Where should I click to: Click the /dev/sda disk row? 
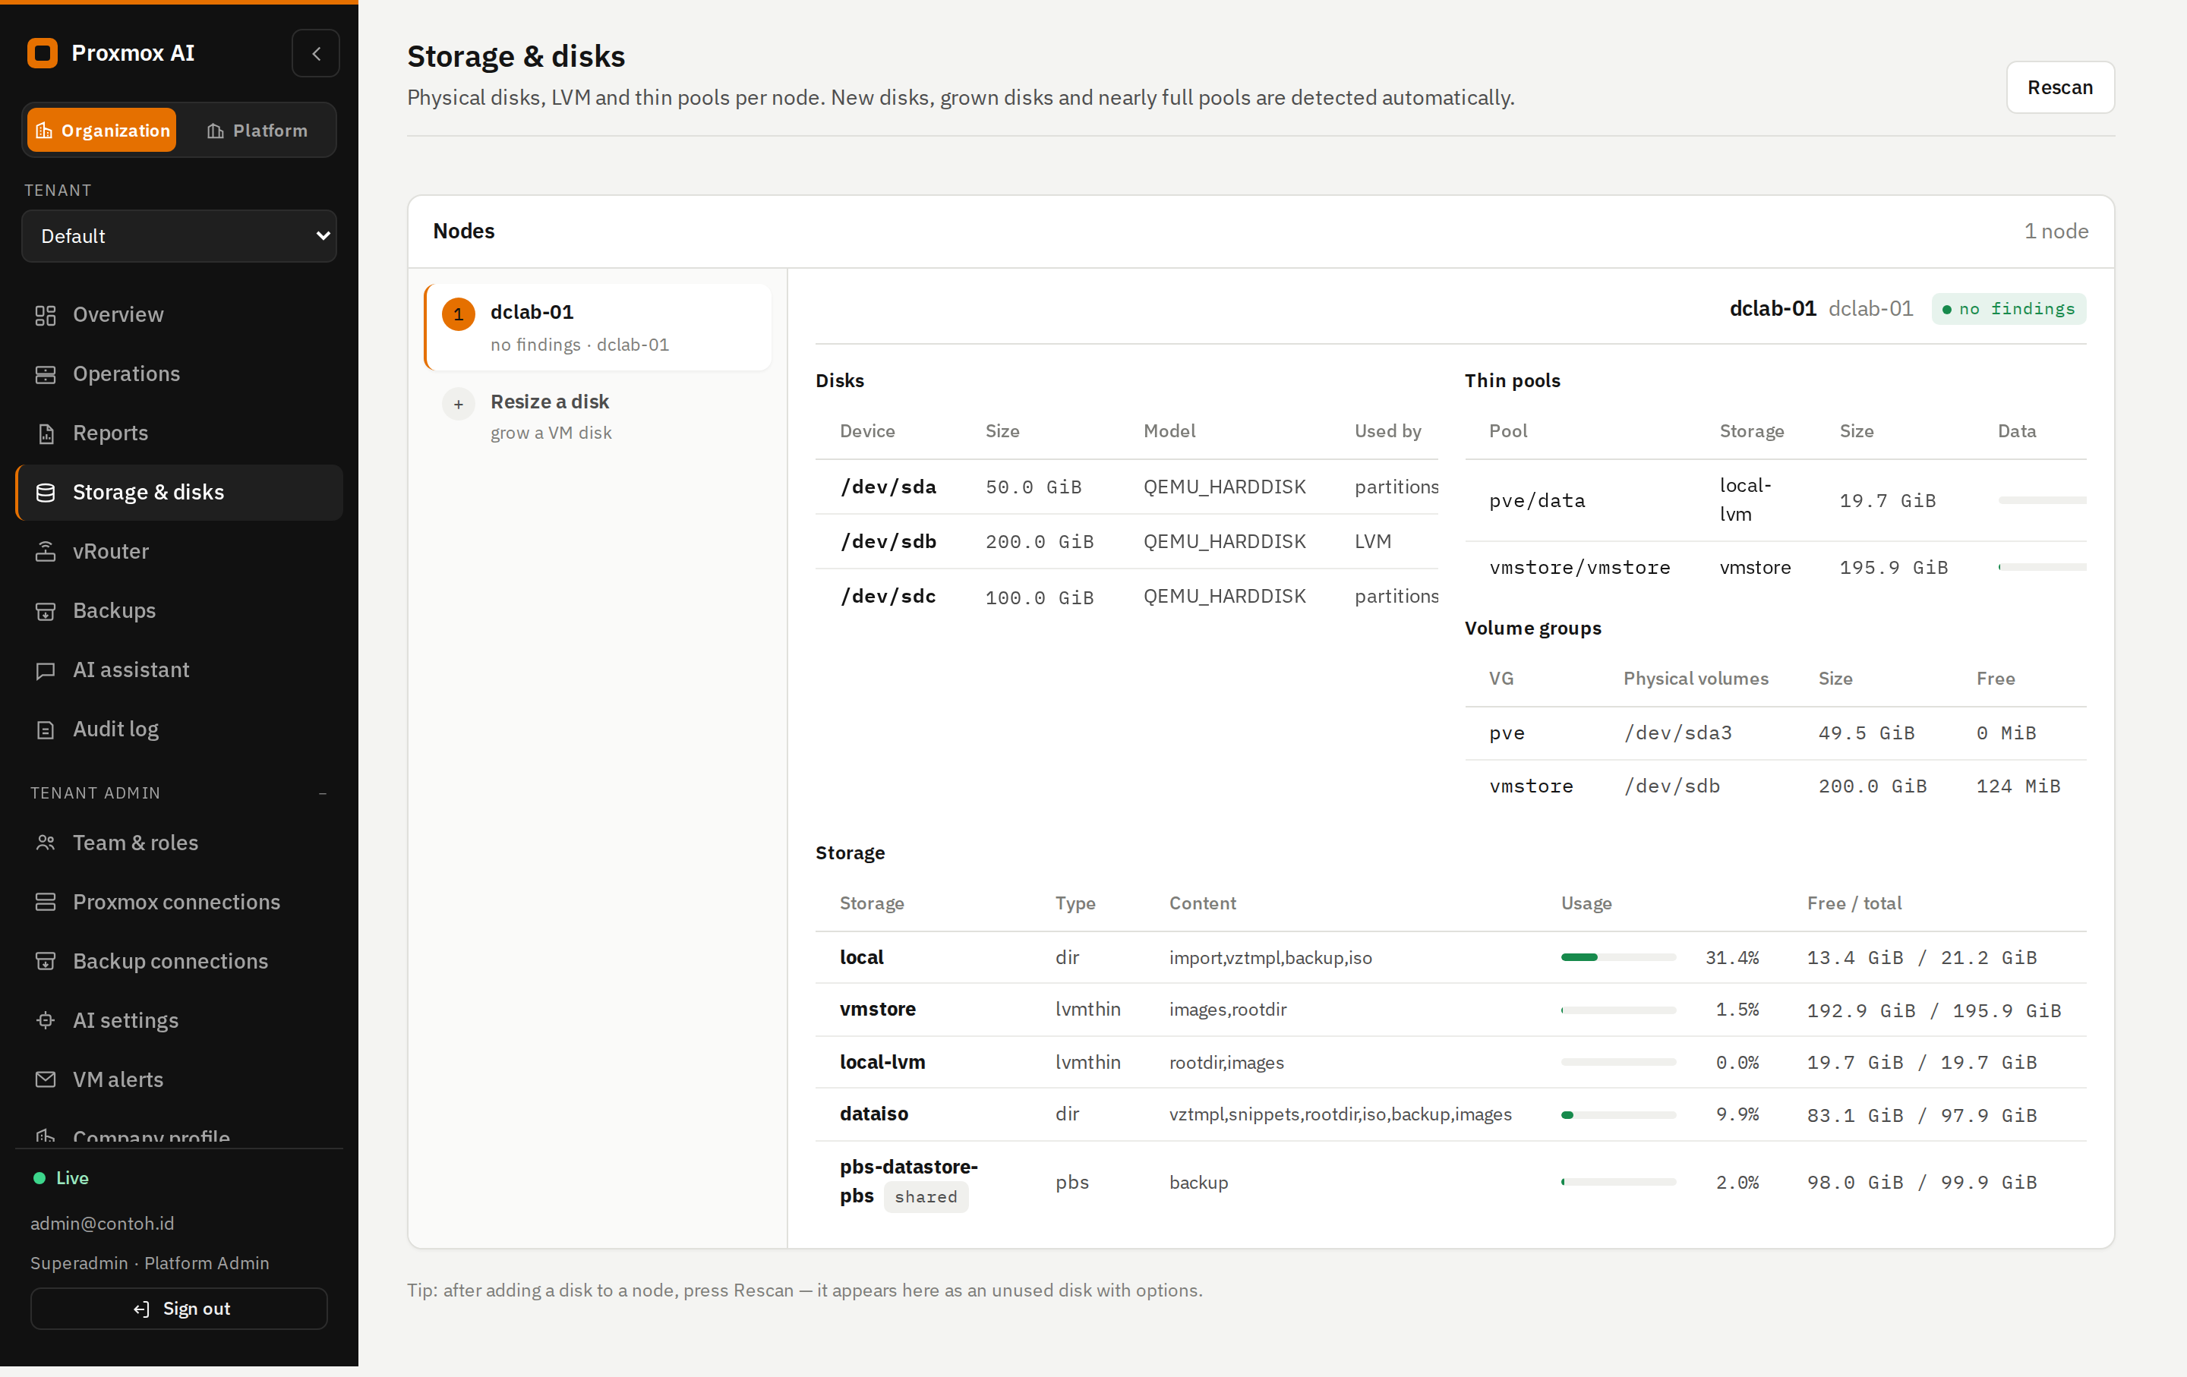coord(1126,487)
